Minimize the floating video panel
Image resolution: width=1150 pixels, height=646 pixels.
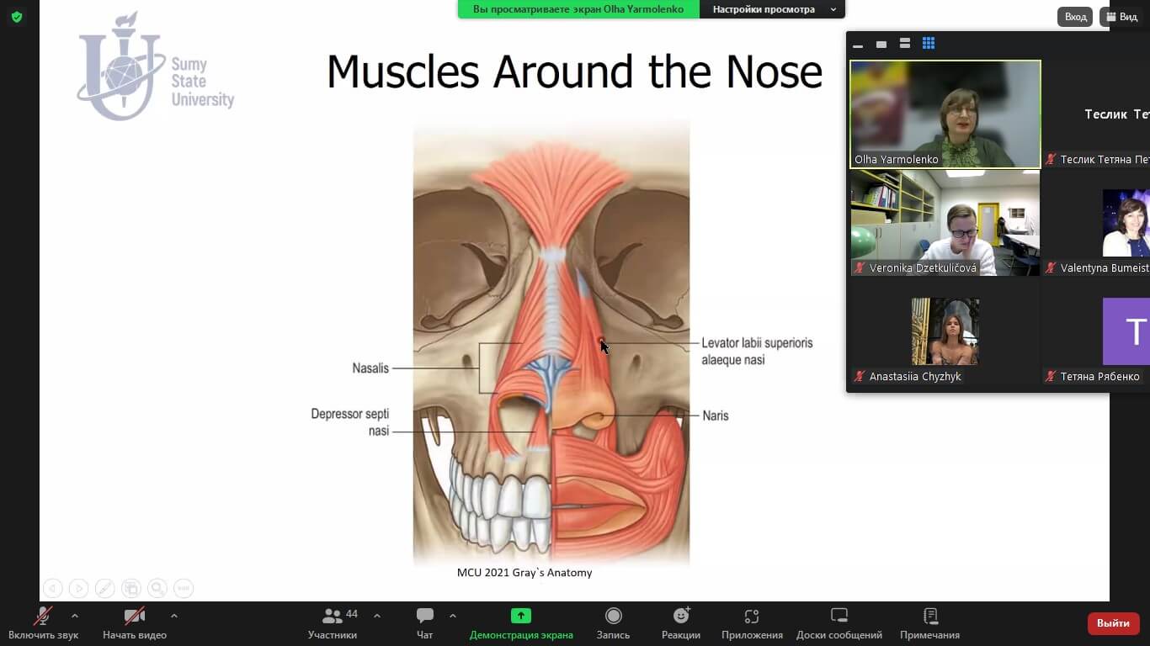tap(858, 45)
